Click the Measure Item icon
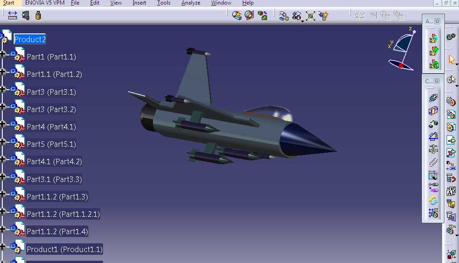 pos(26,15)
